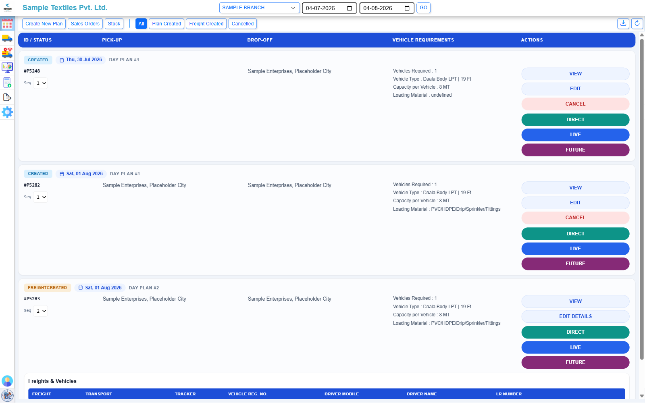This screenshot has height=403, width=645.
Task: Click the CREATED badge of plan #P5282
Action: 38,174
